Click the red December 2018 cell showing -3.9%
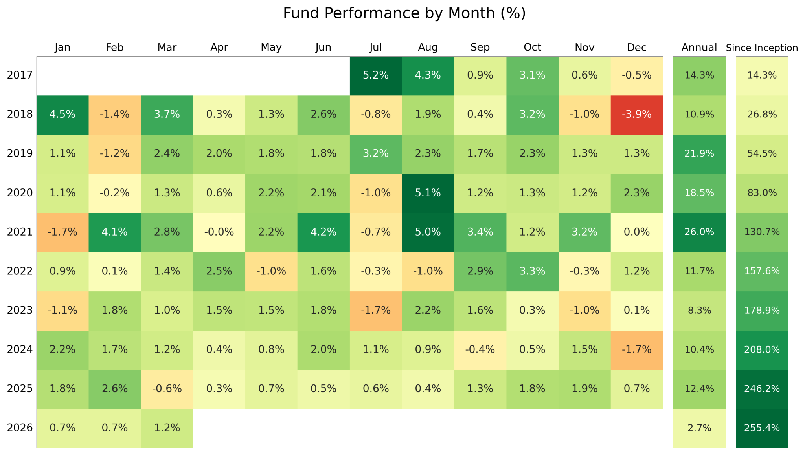The image size is (805, 455). click(x=636, y=115)
